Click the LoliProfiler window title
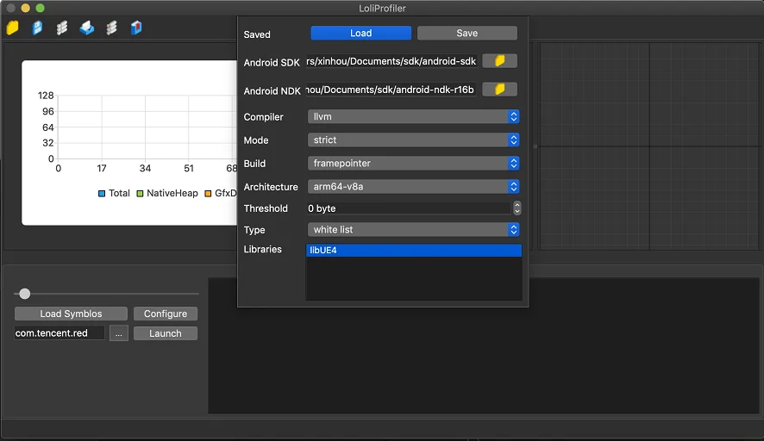Screen dimensions: 764x441 [x=382, y=9]
